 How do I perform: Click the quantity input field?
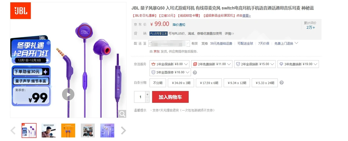point(139,97)
